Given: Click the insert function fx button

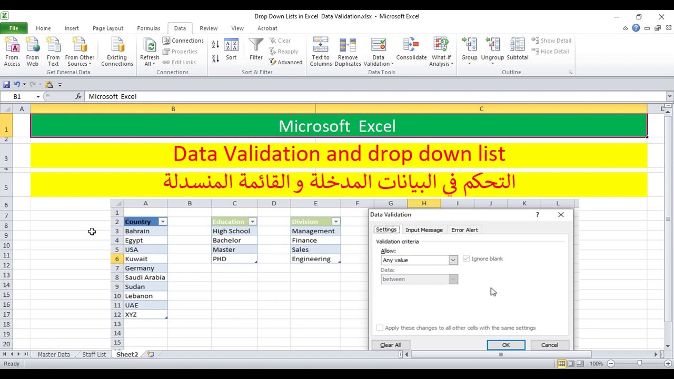Looking at the screenshot, I should [78, 96].
